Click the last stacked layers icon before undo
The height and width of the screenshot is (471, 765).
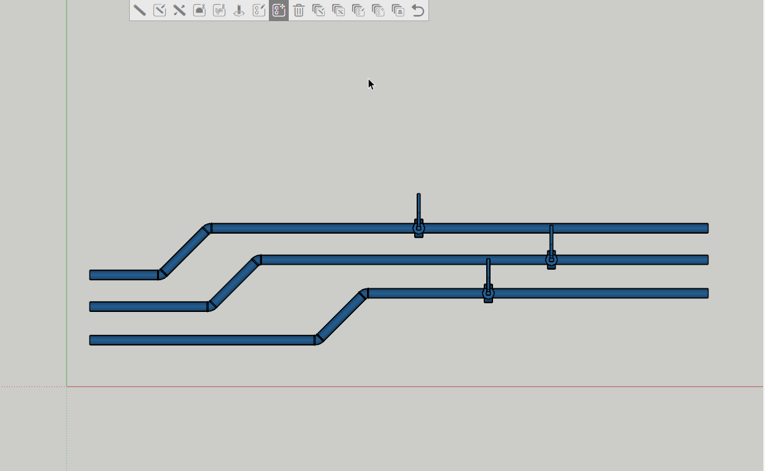tap(398, 11)
